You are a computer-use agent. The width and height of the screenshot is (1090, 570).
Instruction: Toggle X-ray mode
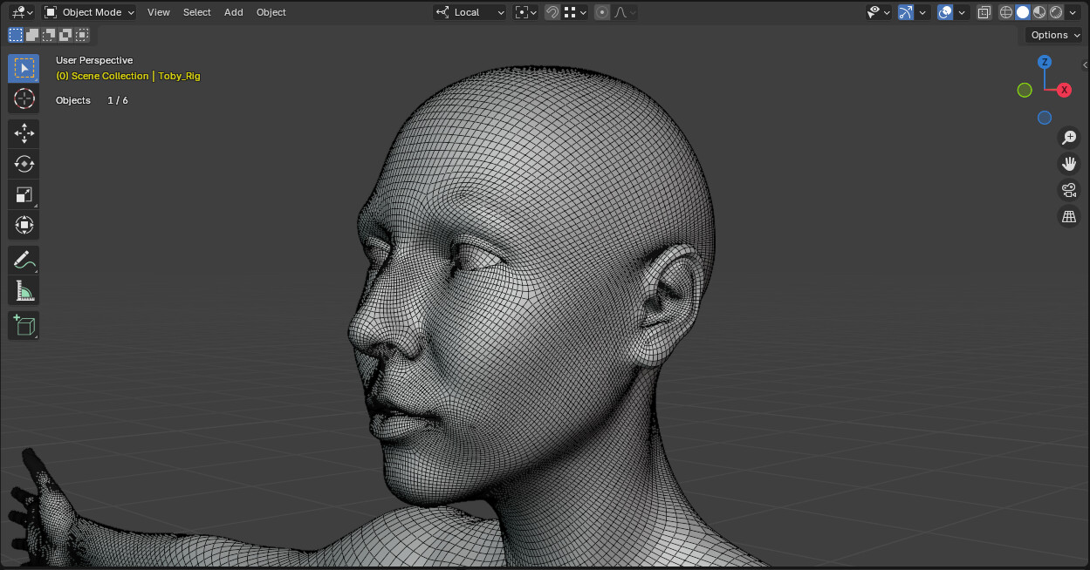(984, 12)
